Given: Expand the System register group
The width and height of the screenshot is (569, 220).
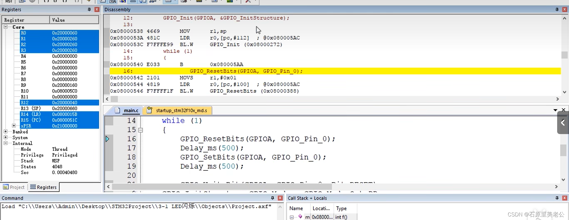Looking at the screenshot, I should 5,138.
